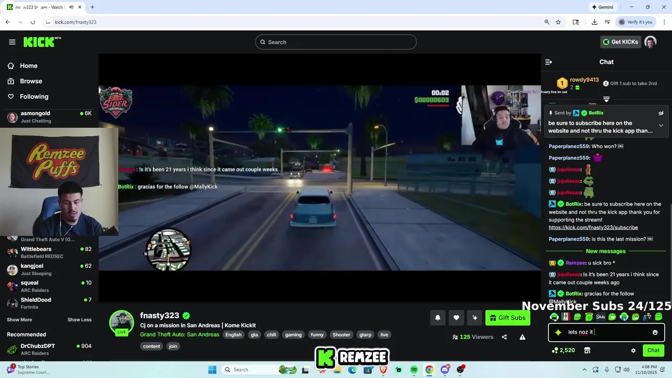This screenshot has width=672, height=378.
Task: Select the content tag
Action: pos(152,346)
